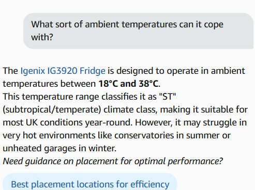Click the words What sort in user question

[x=51, y=24]
